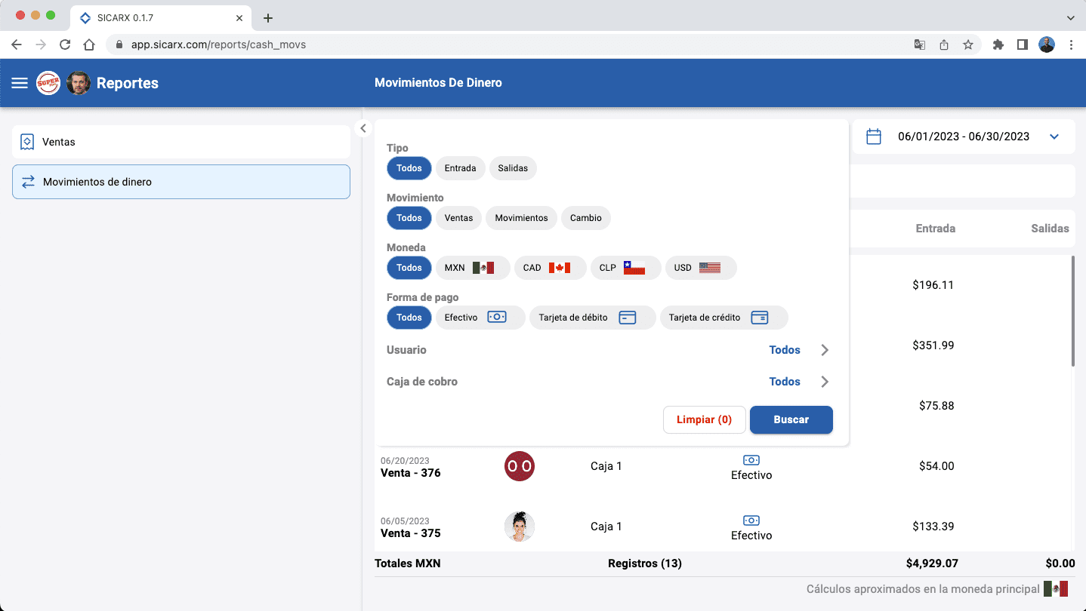Expand the date range dropdown

(x=1054, y=137)
